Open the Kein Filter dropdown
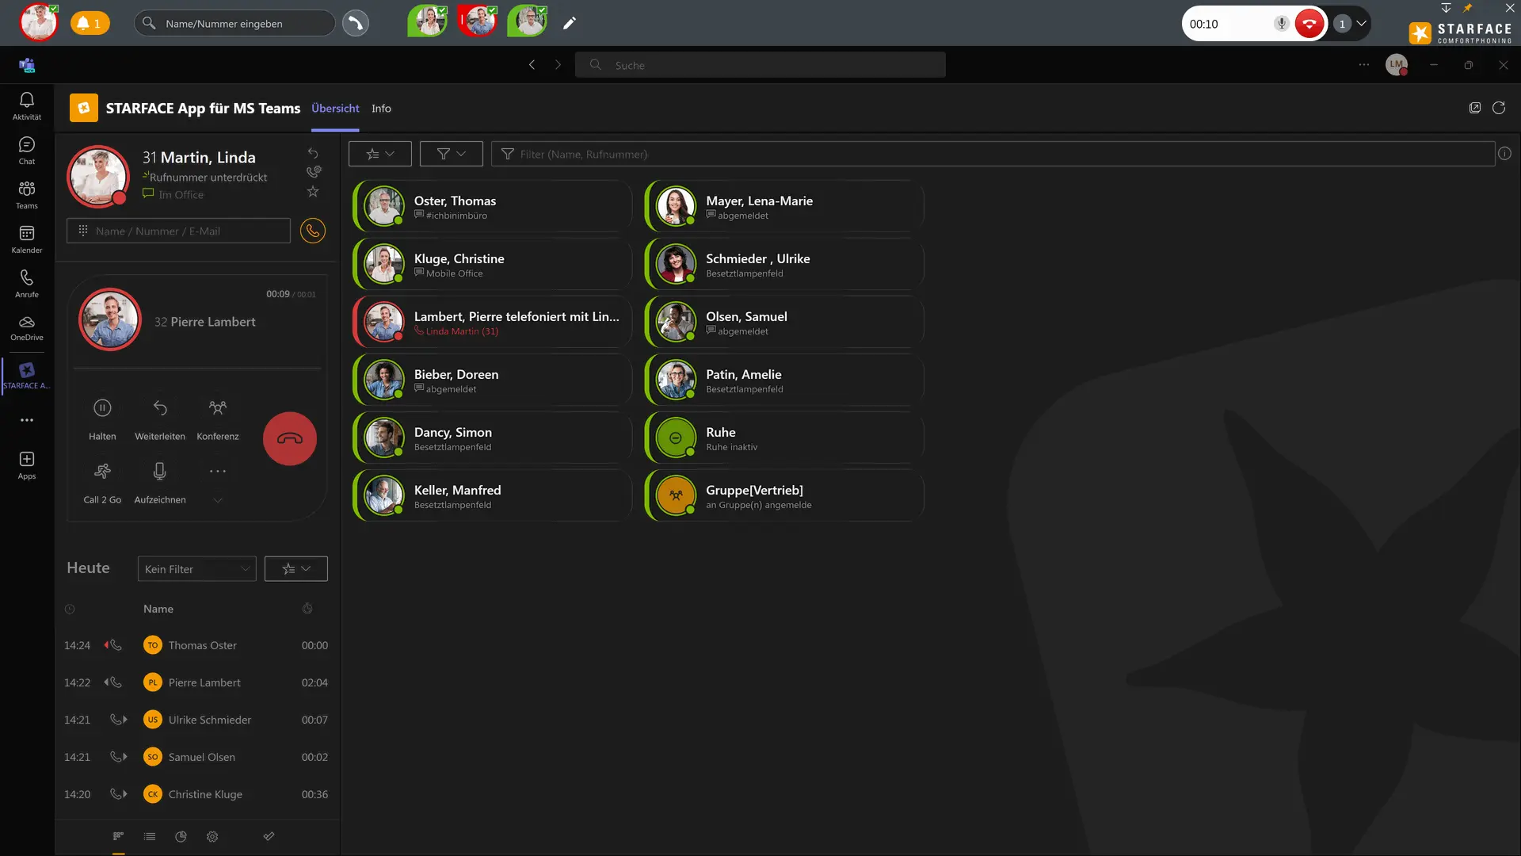Screen dimensions: 1521x856 coord(196,568)
